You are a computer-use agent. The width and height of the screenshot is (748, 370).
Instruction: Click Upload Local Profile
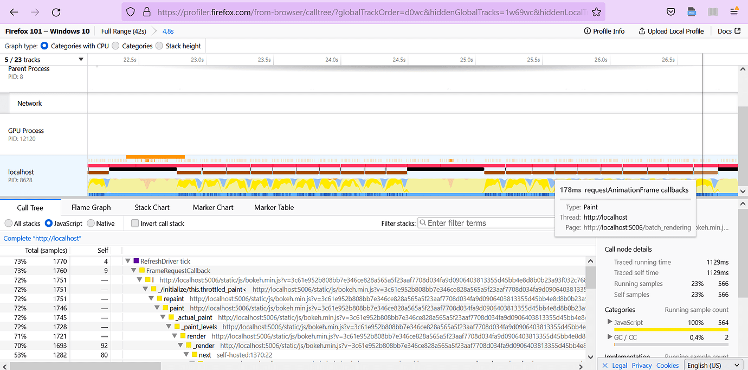pos(671,31)
